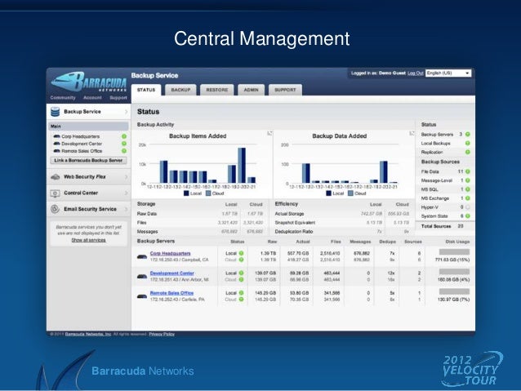Switch to the RESTORE tab
Viewport: 521px width, 391px height.
[217, 90]
